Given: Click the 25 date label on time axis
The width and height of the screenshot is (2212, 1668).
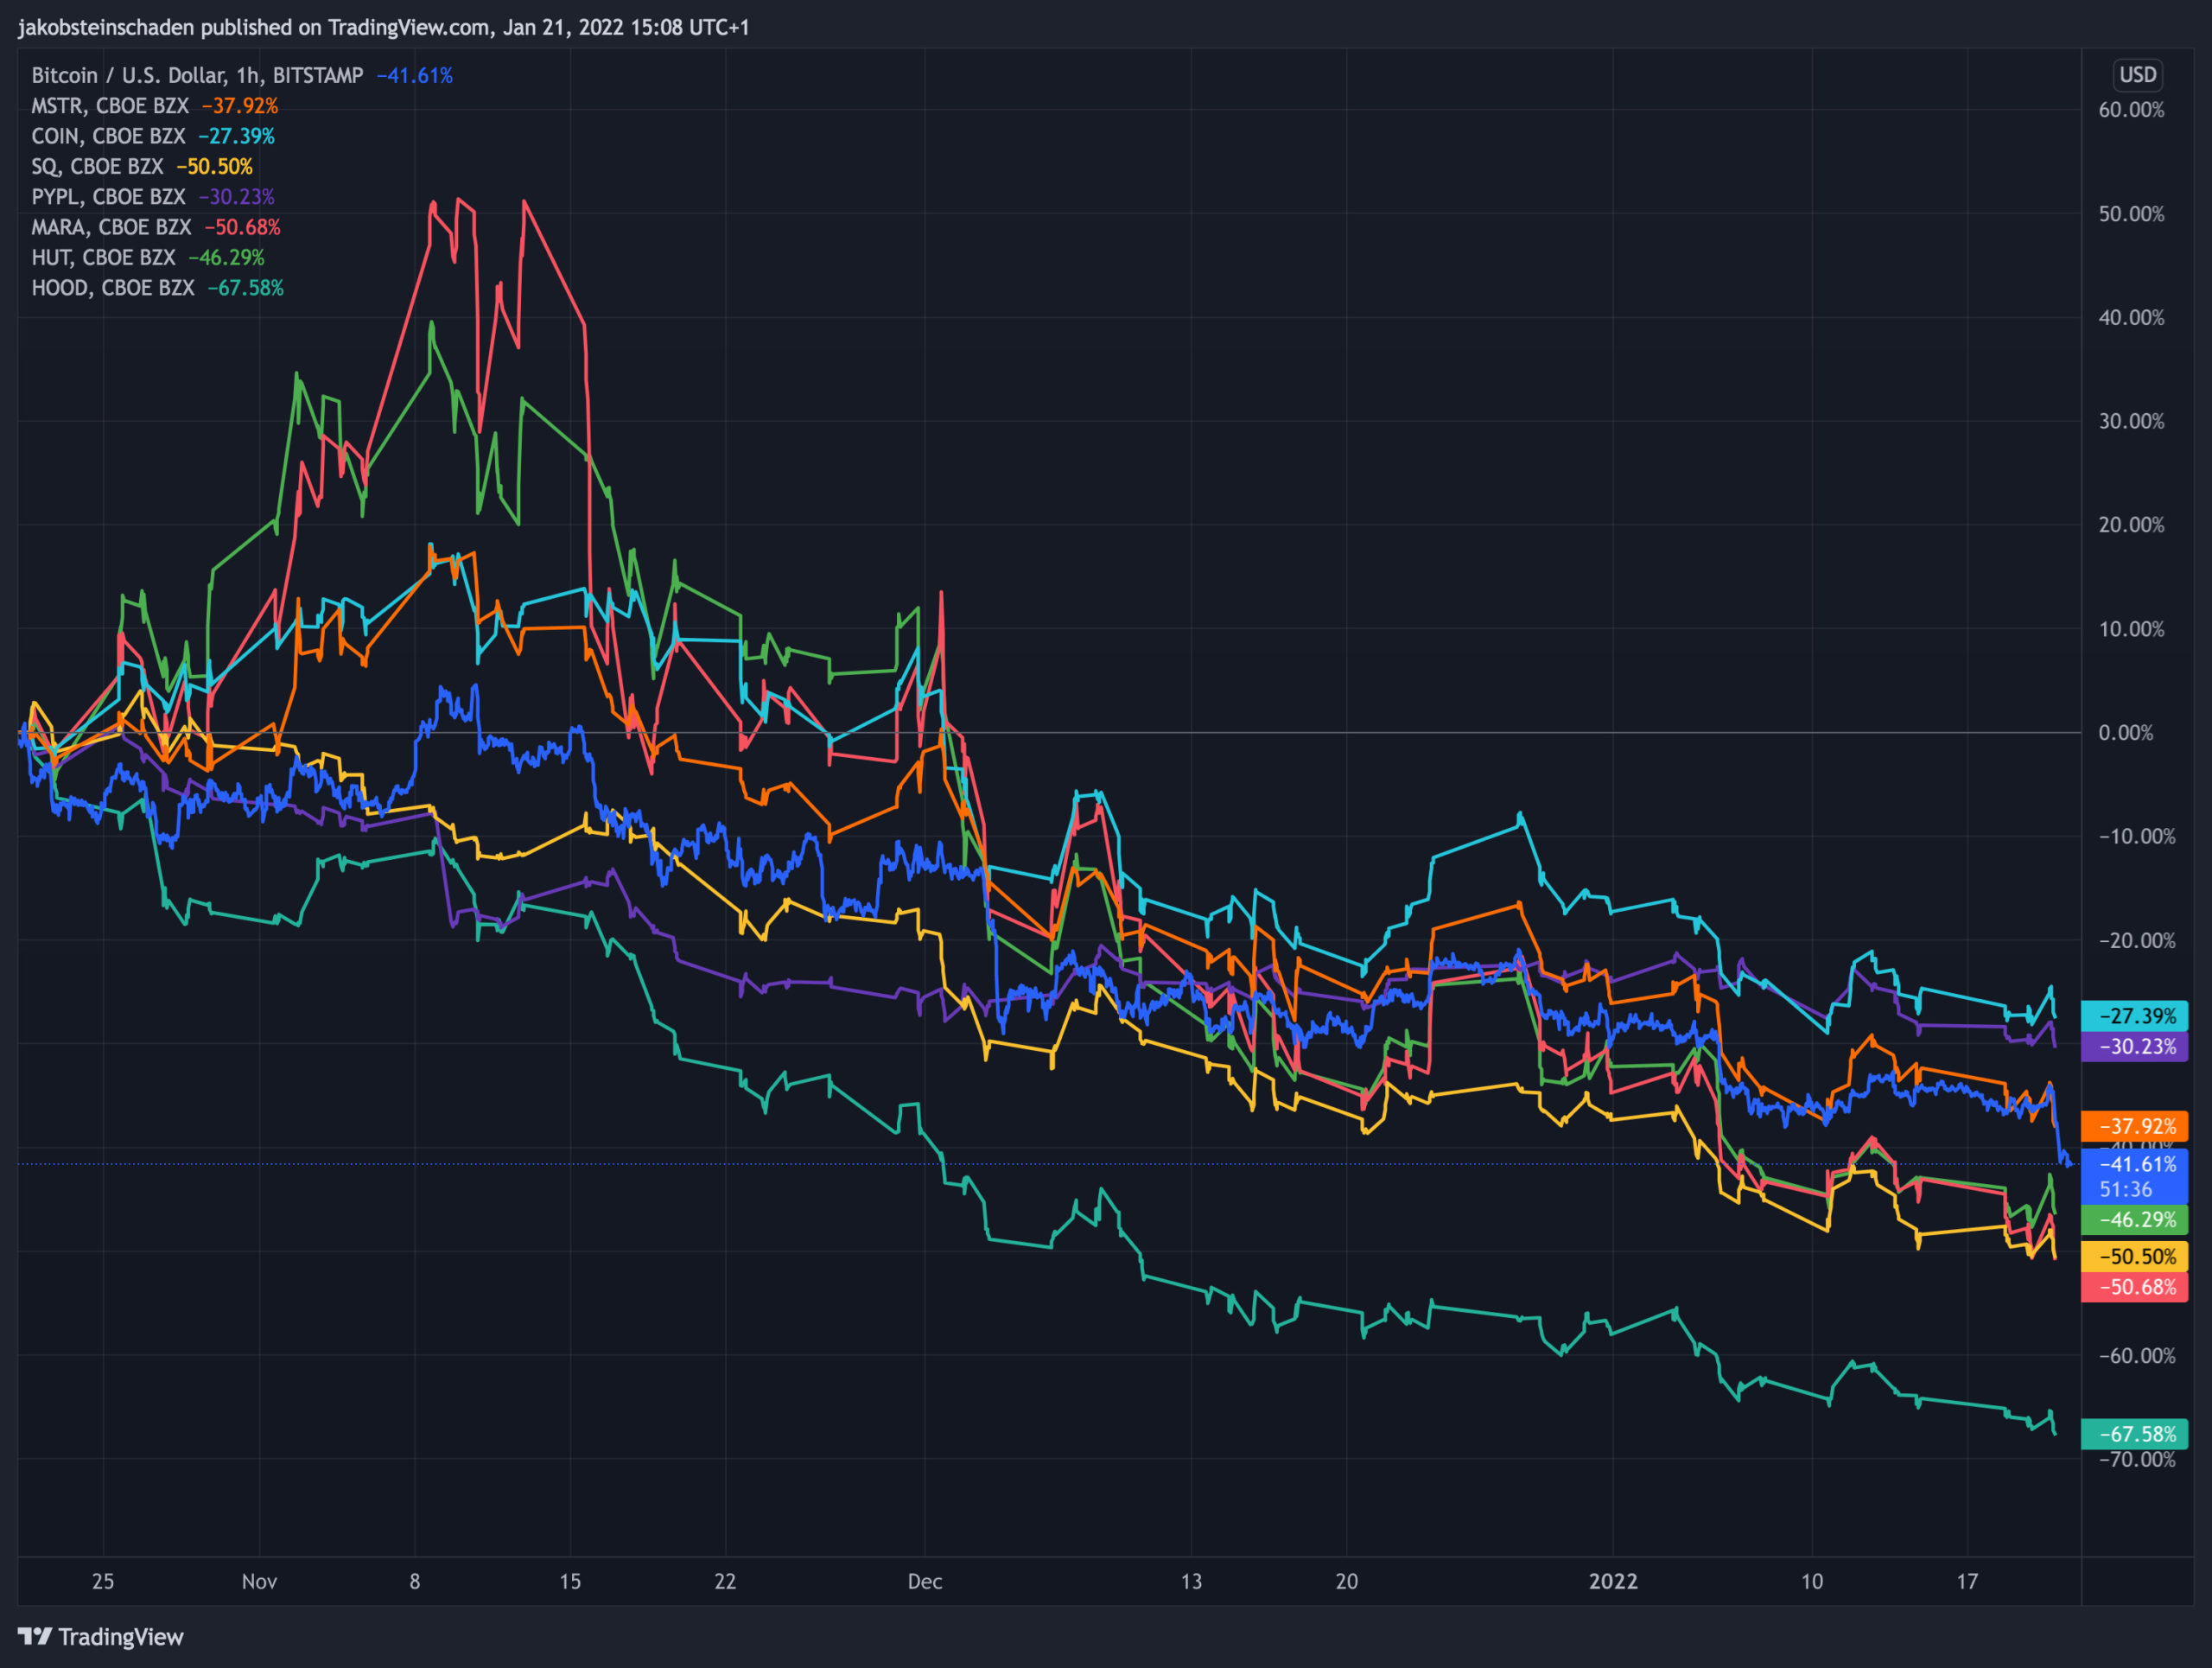Looking at the screenshot, I should pos(103,1582).
